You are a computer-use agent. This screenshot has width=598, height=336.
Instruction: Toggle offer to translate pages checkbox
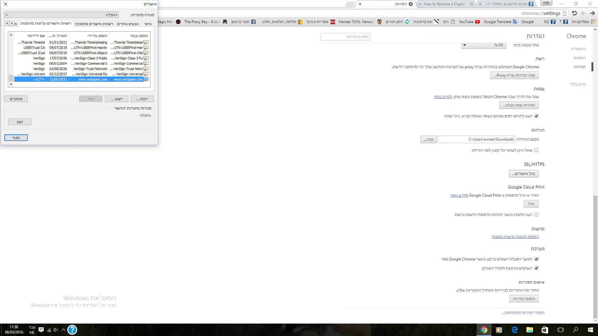[536, 116]
